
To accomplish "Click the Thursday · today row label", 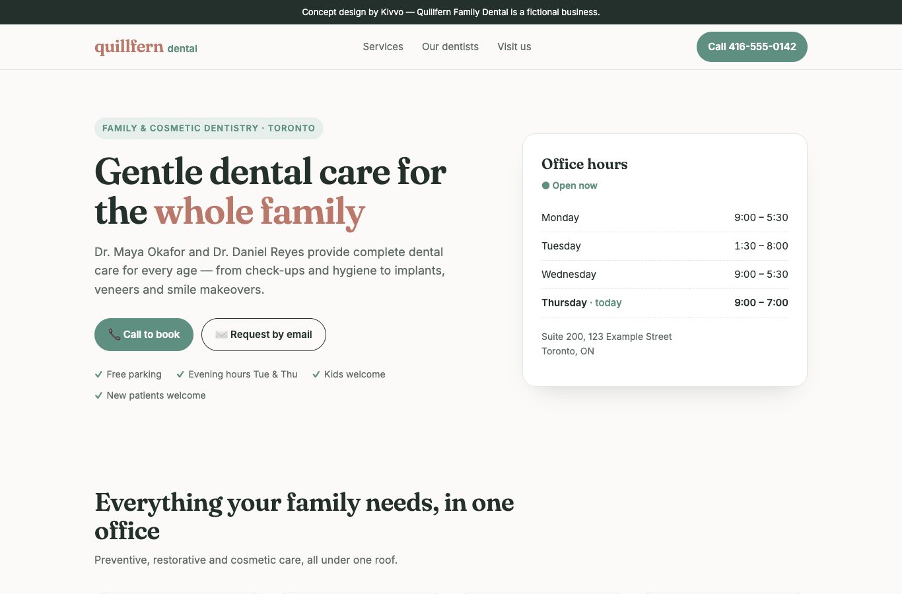I will point(582,303).
